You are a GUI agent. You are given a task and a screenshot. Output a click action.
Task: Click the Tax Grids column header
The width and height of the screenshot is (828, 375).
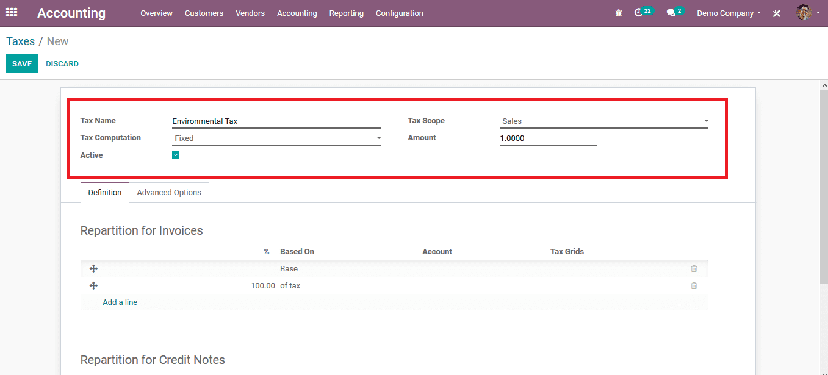click(x=567, y=251)
